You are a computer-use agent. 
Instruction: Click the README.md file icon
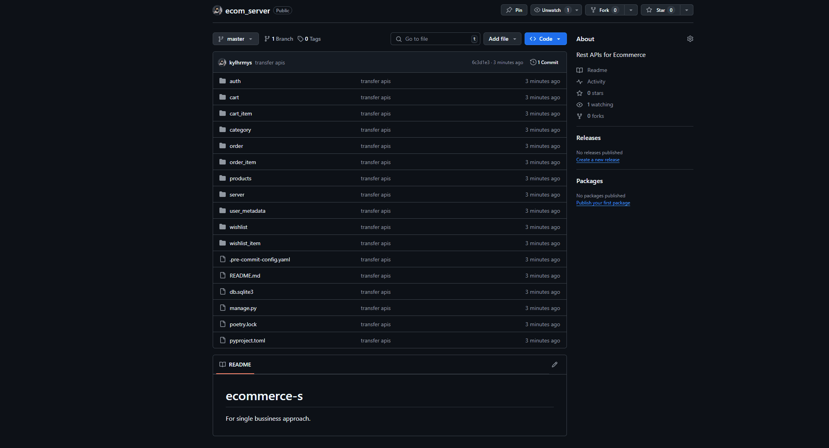point(223,276)
